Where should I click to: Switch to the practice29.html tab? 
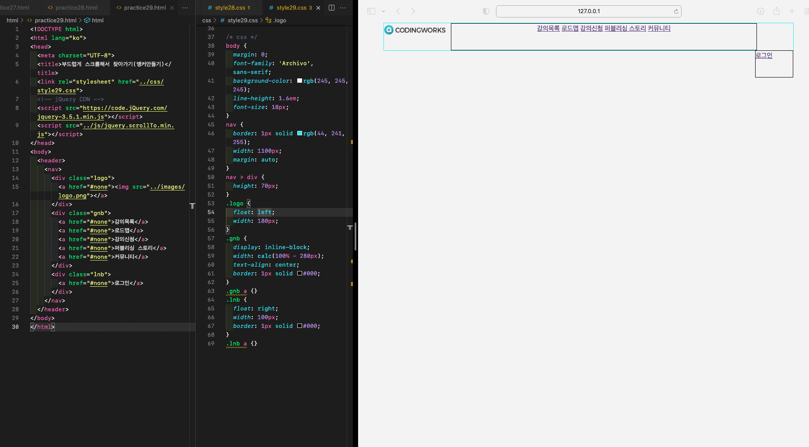[144, 7]
